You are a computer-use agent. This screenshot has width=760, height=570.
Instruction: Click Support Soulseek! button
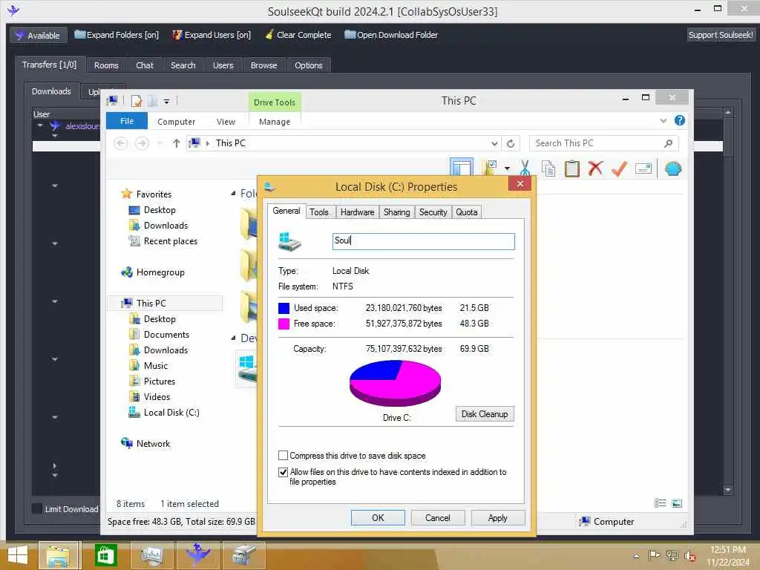coord(720,35)
